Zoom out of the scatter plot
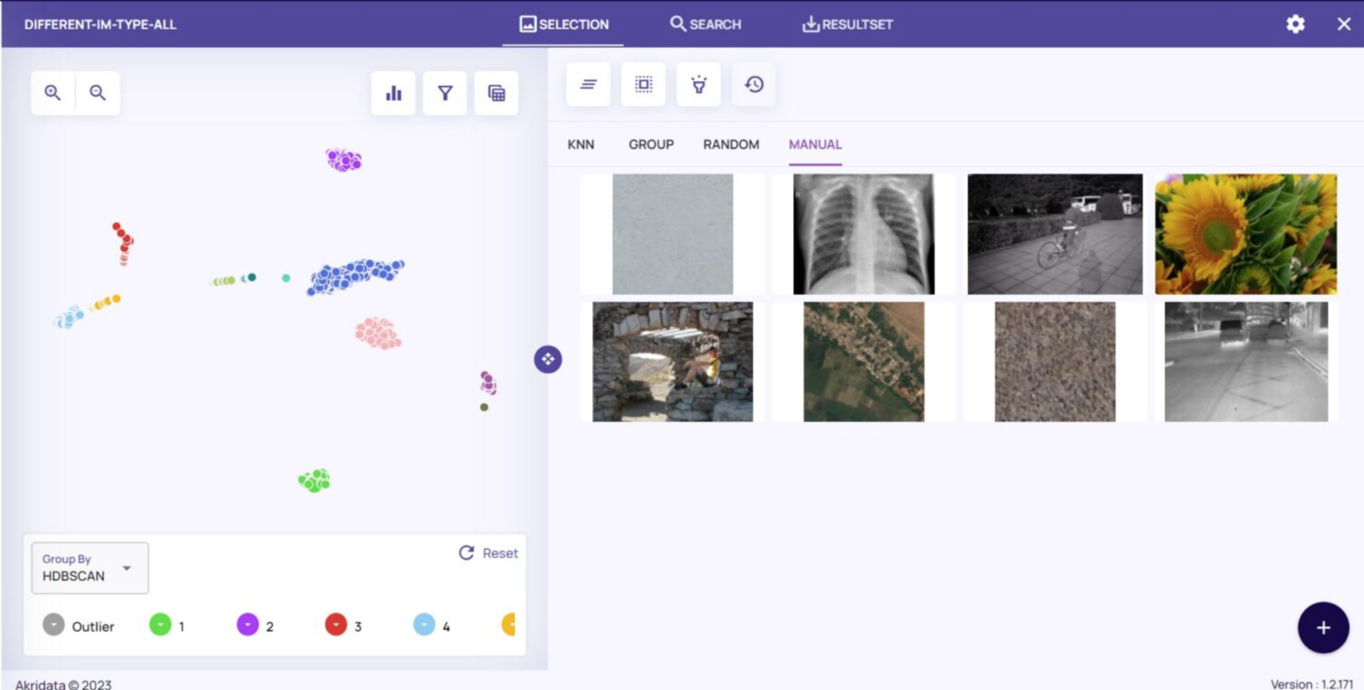1364x690 pixels. click(x=97, y=92)
